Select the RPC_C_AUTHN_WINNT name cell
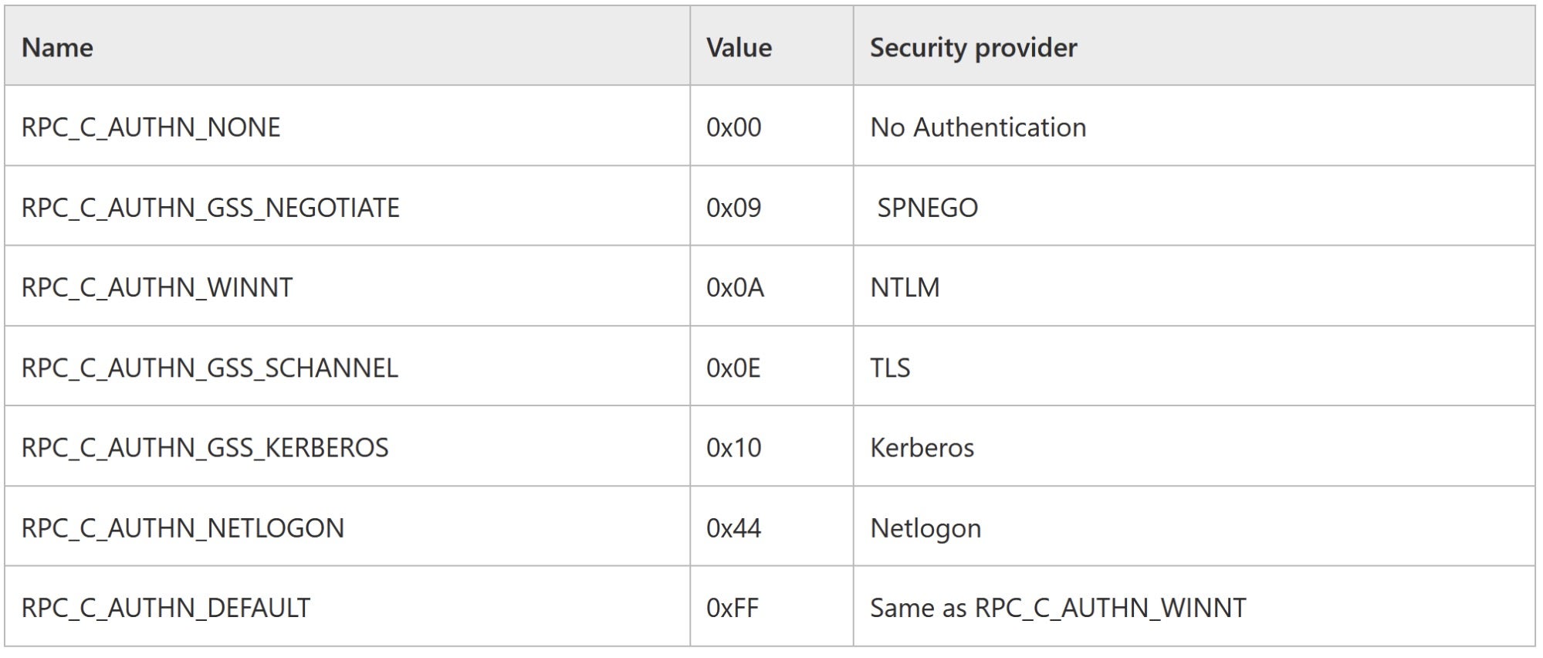The width and height of the screenshot is (1543, 658). click(x=157, y=287)
